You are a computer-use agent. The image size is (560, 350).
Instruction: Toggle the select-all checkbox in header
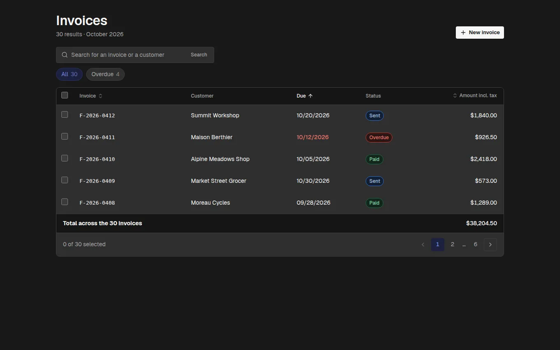65,95
